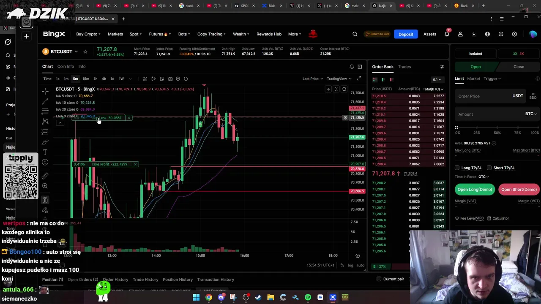Open the chart alert bell icon
541x304 pixels.
click(352, 67)
